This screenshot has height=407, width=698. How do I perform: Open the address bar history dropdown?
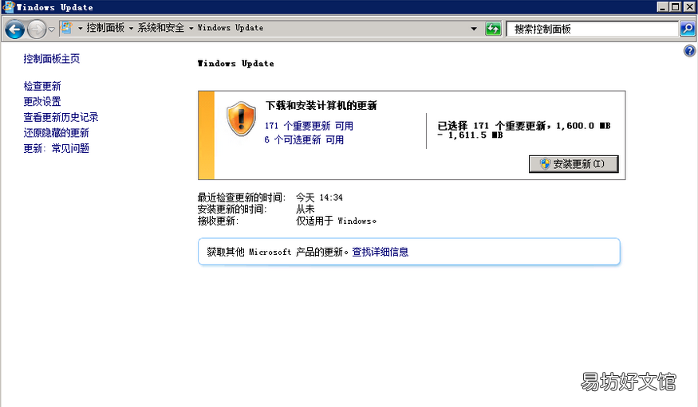[474, 29]
